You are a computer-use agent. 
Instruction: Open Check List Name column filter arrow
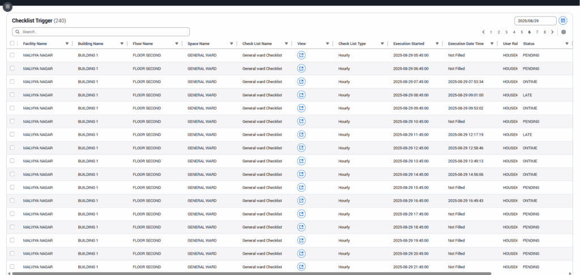pos(286,44)
